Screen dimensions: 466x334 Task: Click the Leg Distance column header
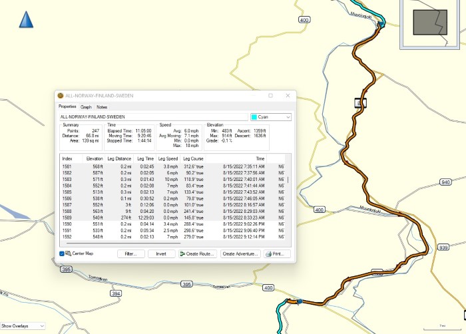click(x=119, y=158)
